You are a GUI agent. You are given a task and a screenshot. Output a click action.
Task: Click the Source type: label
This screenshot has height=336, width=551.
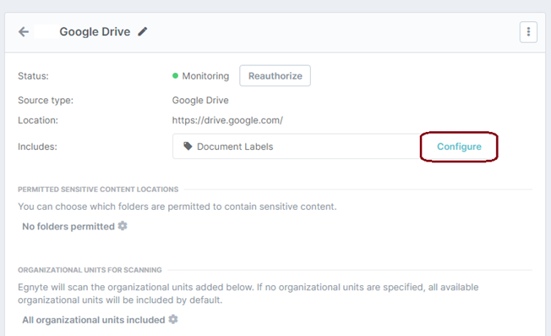[x=46, y=100]
